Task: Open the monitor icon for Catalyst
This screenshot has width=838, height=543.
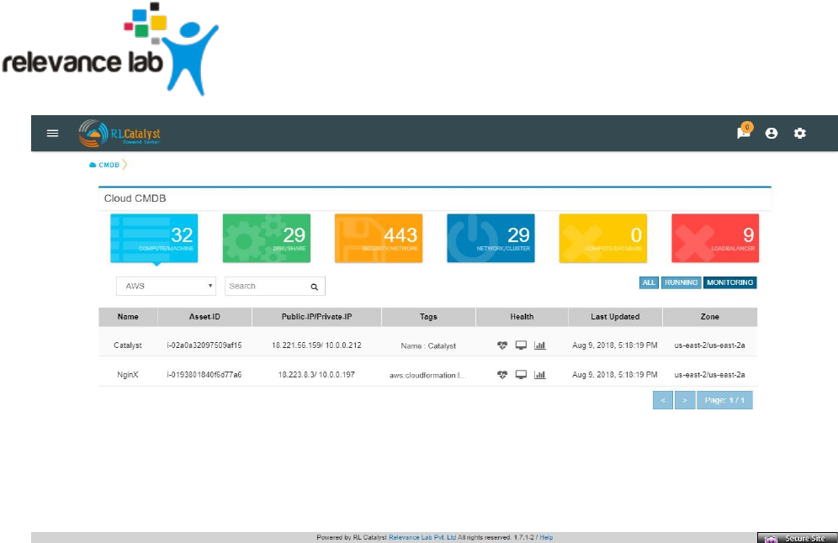Action: [521, 345]
